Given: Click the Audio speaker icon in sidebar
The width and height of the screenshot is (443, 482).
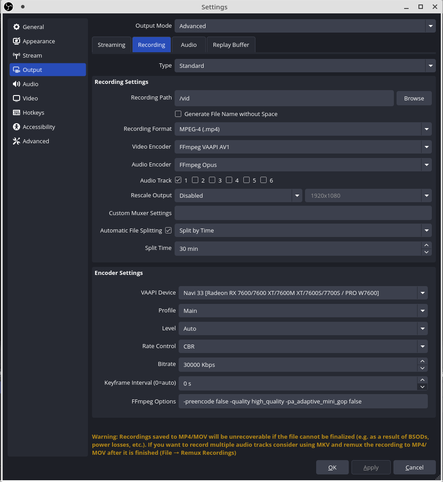Looking at the screenshot, I should tap(17, 84).
